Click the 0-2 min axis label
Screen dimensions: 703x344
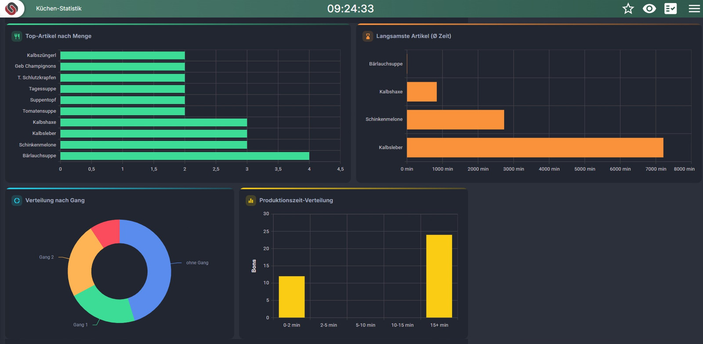click(x=292, y=325)
